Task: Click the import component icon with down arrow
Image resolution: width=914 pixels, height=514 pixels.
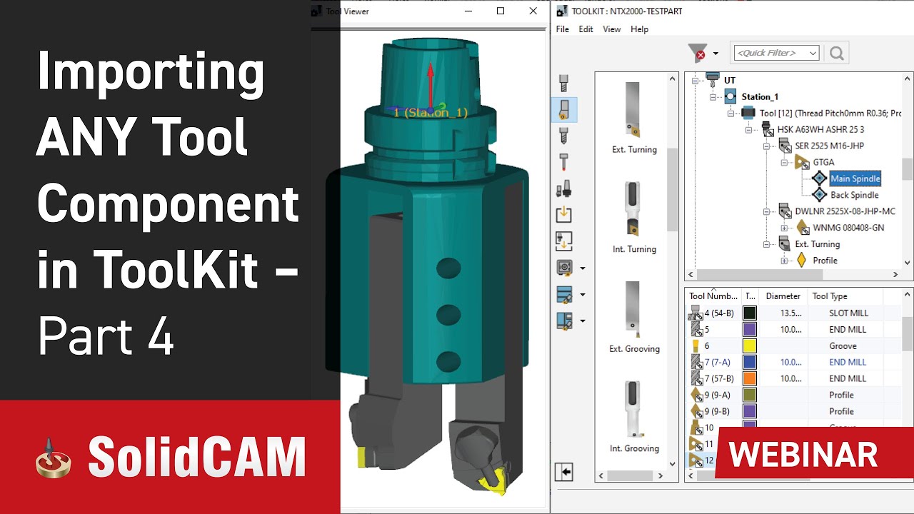Action: 563,214
